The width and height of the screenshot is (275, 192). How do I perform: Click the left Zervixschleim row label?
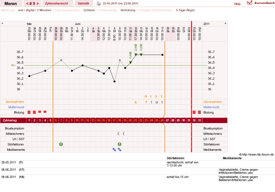pos(15,102)
